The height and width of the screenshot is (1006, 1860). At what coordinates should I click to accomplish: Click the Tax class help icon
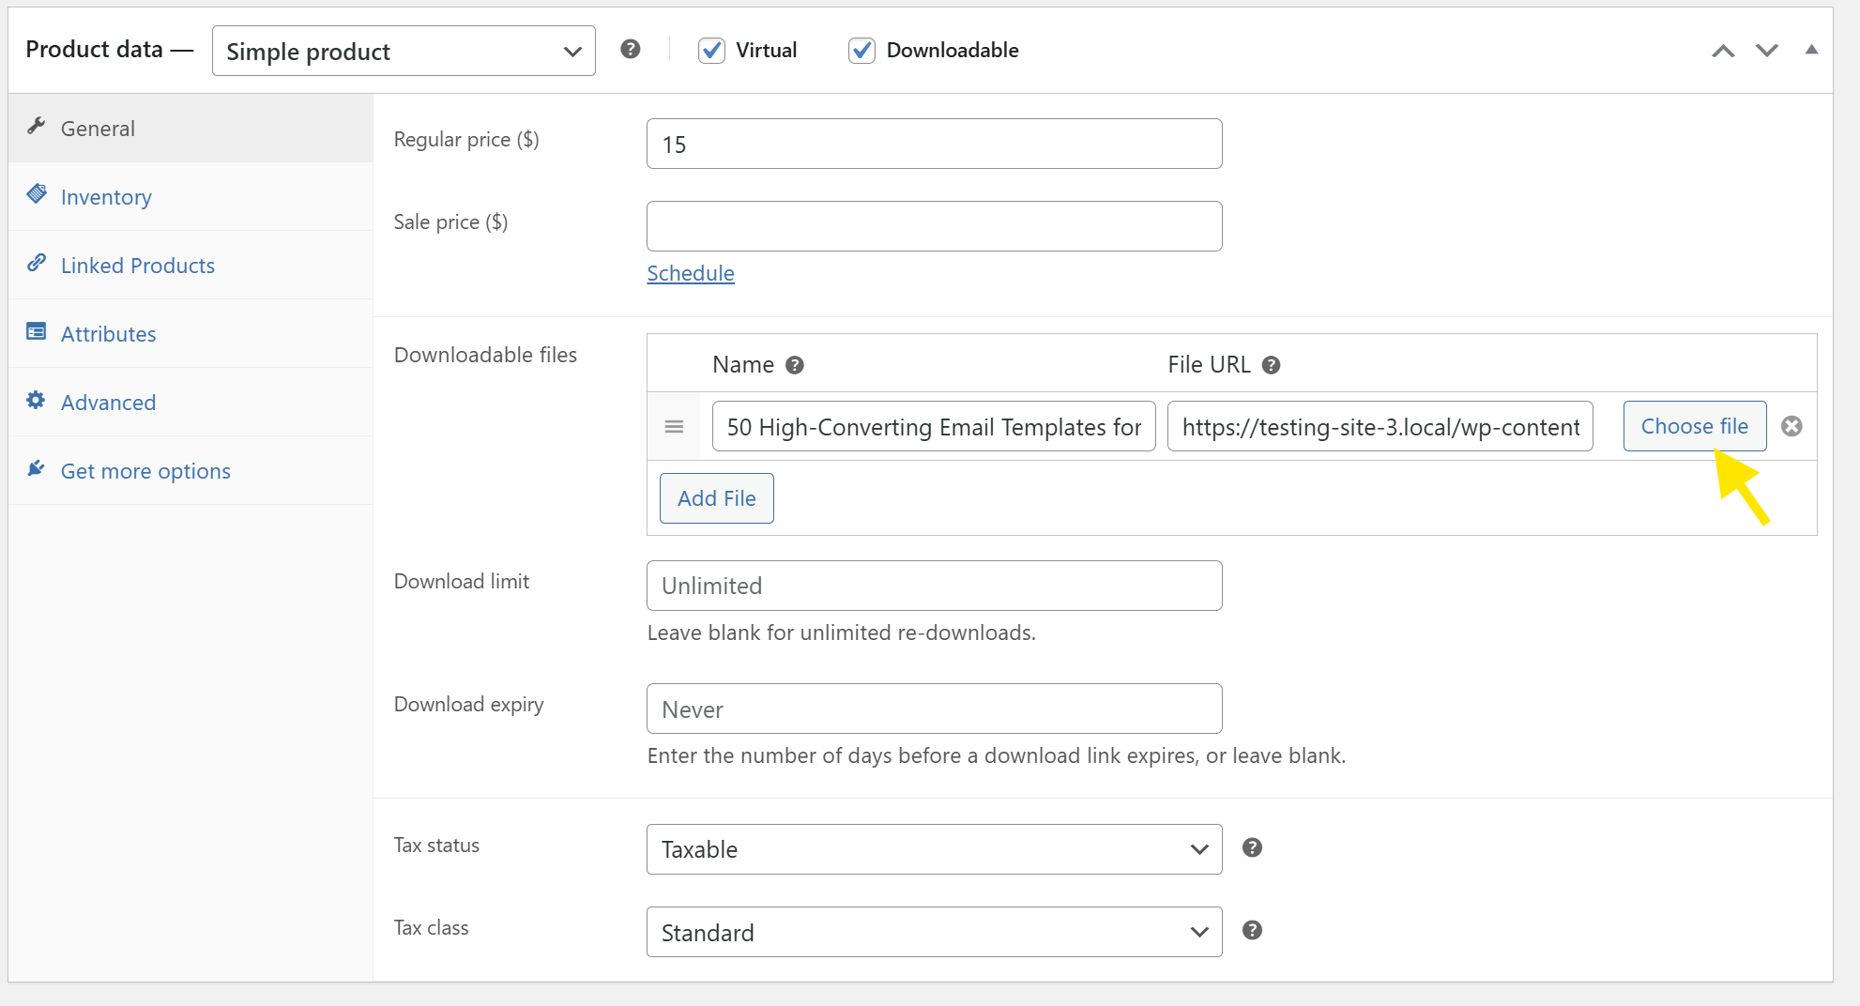coord(1252,930)
